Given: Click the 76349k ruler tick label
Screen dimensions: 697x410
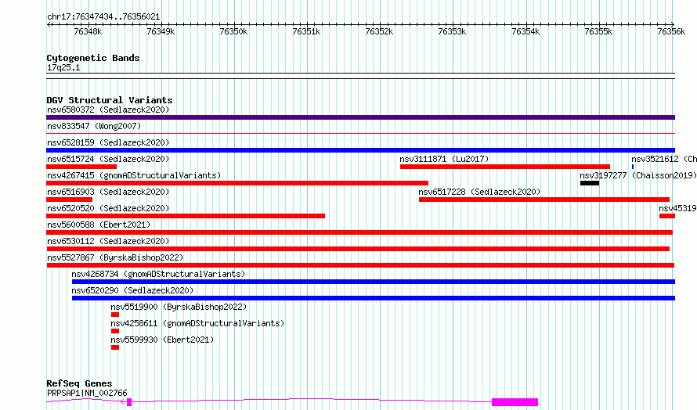Looking at the screenshot, I should click(x=161, y=31).
